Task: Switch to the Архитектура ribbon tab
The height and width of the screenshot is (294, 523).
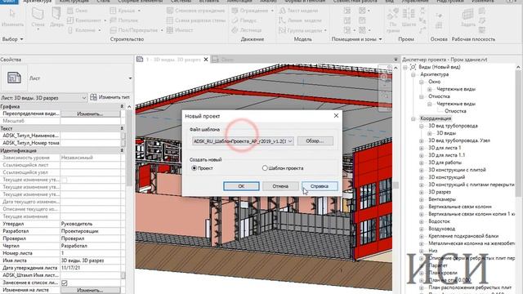Action: [38, 2]
